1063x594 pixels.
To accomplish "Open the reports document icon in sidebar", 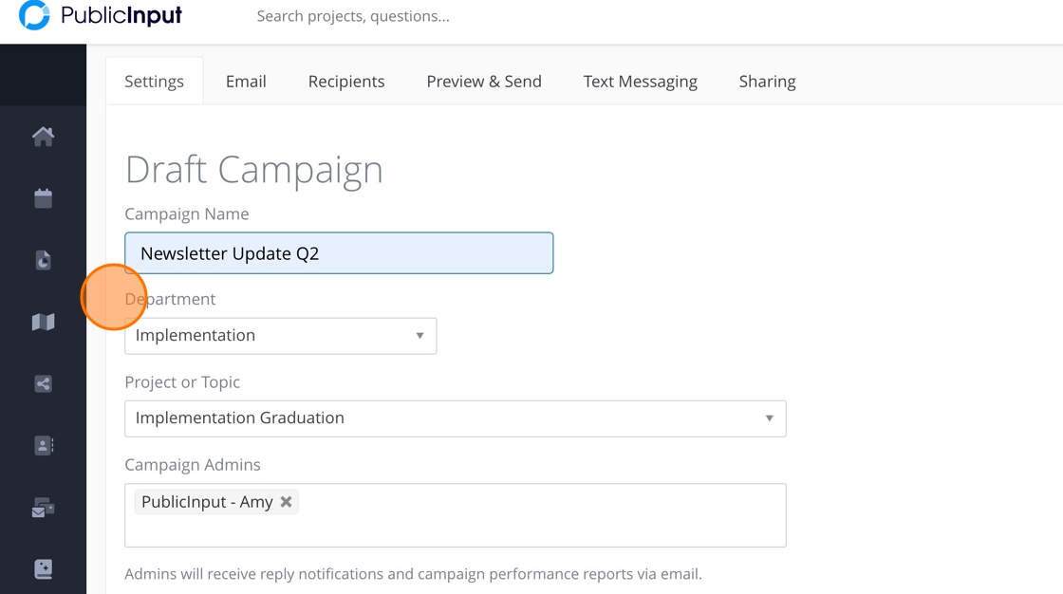I will [x=43, y=260].
